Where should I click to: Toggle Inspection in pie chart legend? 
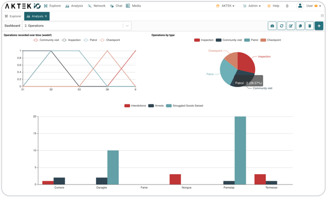coord(204,40)
